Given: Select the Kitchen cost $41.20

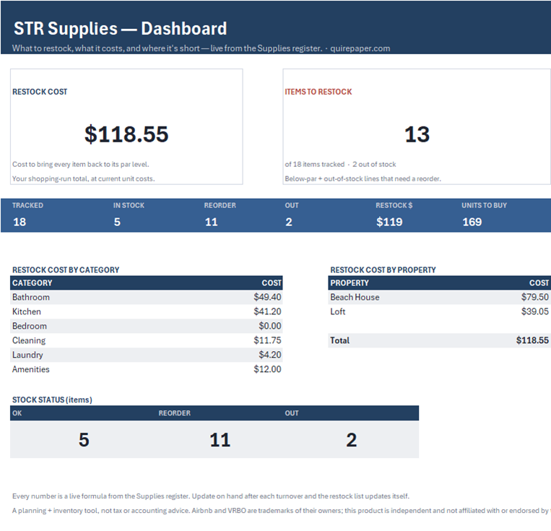Looking at the screenshot, I should [x=267, y=311].
